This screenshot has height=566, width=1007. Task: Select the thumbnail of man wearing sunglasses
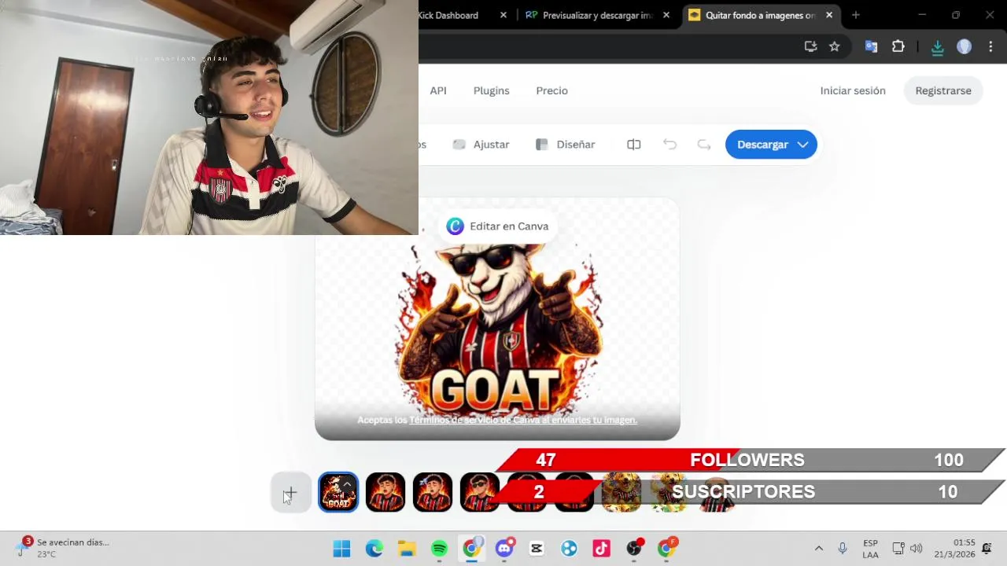pos(480,492)
